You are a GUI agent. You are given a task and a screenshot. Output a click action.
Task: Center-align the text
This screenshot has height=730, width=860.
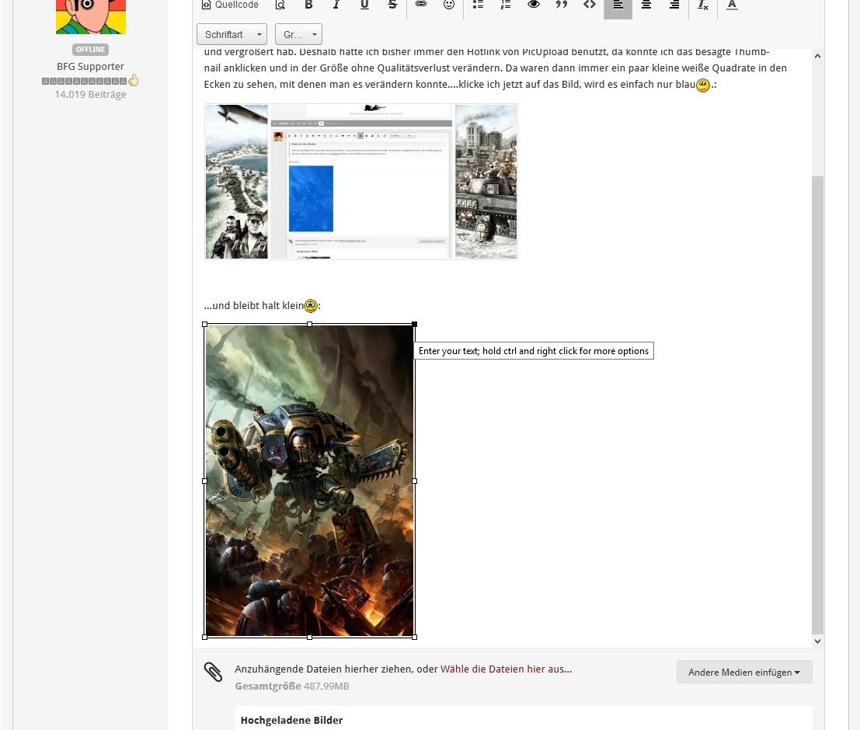click(646, 5)
